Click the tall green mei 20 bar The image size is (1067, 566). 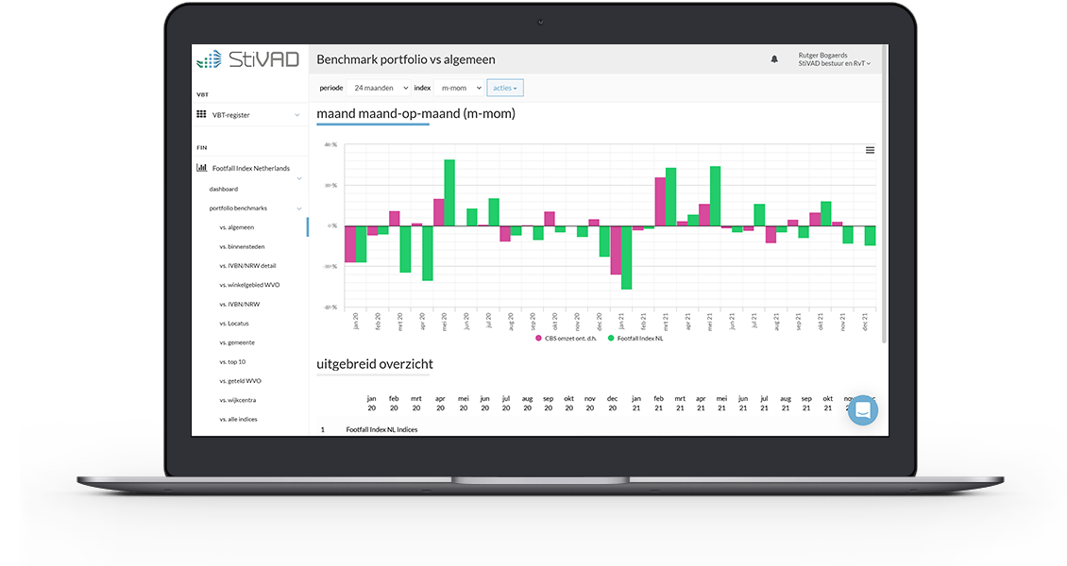[x=449, y=192]
